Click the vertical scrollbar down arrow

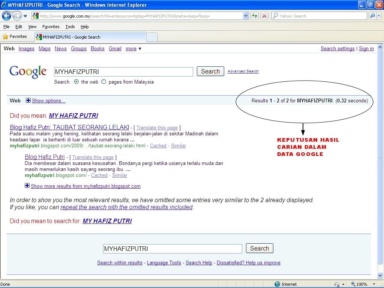tap(381, 276)
